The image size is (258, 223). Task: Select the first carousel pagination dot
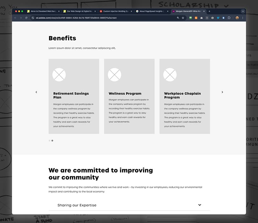pyautogui.click(x=50, y=140)
